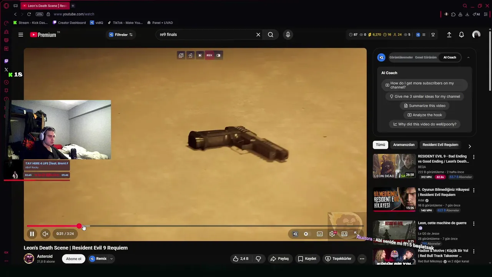This screenshot has width=492, height=277.
Task: Open options menu for Leon, cette machine de guerre
Action: click(474, 224)
